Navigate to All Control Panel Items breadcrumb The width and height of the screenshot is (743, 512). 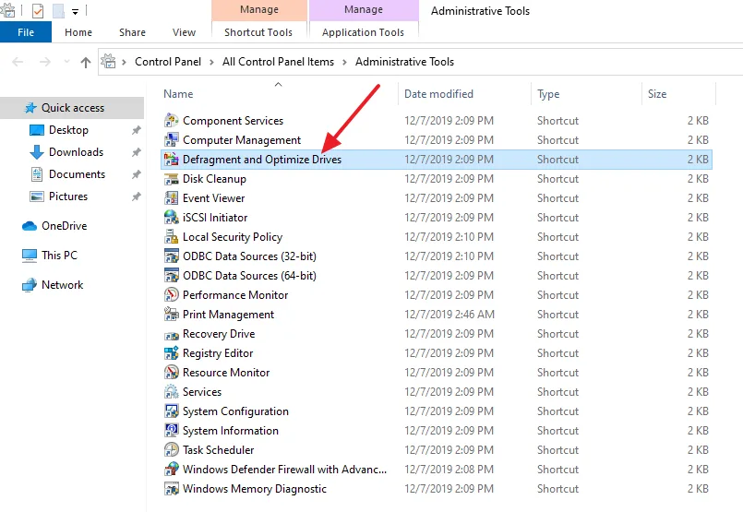point(278,62)
